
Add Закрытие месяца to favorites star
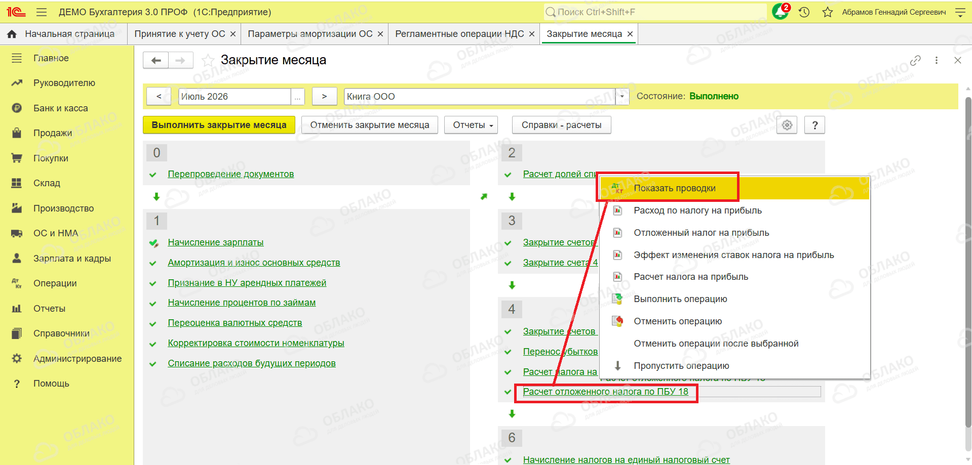208,61
